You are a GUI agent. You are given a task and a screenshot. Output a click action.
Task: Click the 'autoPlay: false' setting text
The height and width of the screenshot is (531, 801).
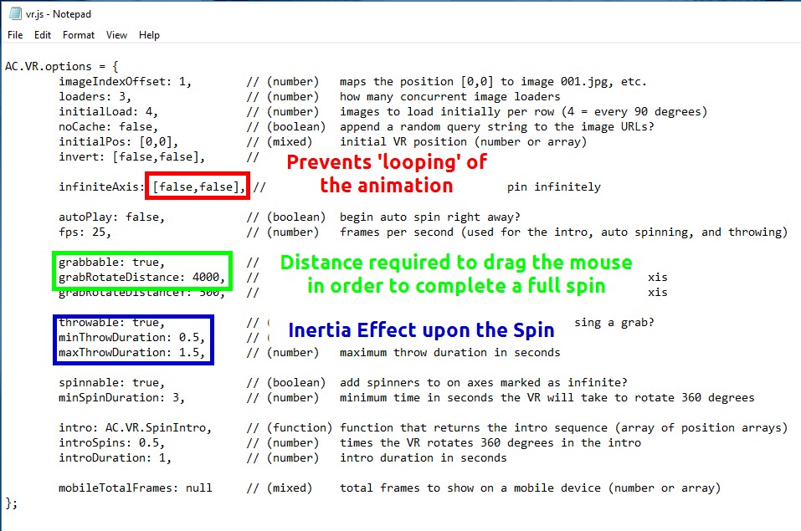tap(111, 217)
